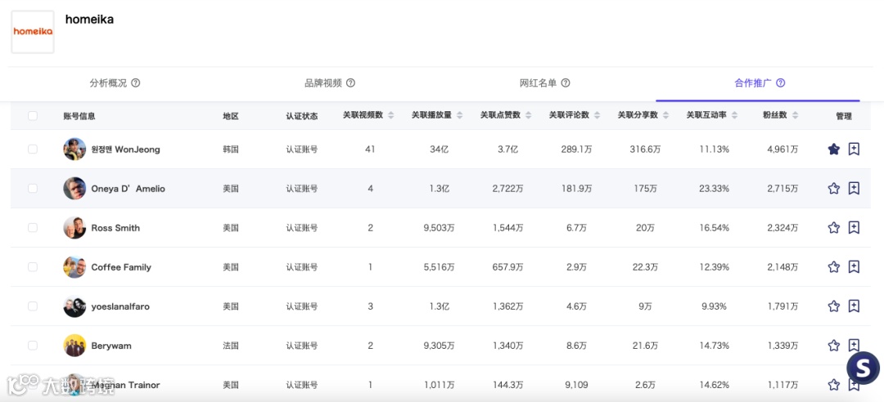Open the Oneya D'Amelio account link
The width and height of the screenshot is (884, 402).
128,190
